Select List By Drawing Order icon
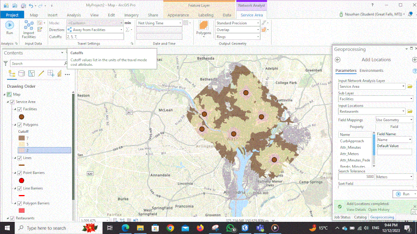417x234 pixels. [12, 74]
